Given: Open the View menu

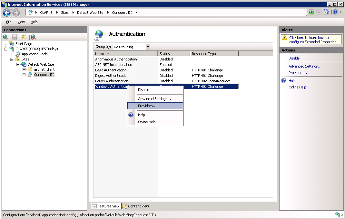Looking at the screenshot, I should point(21,22).
